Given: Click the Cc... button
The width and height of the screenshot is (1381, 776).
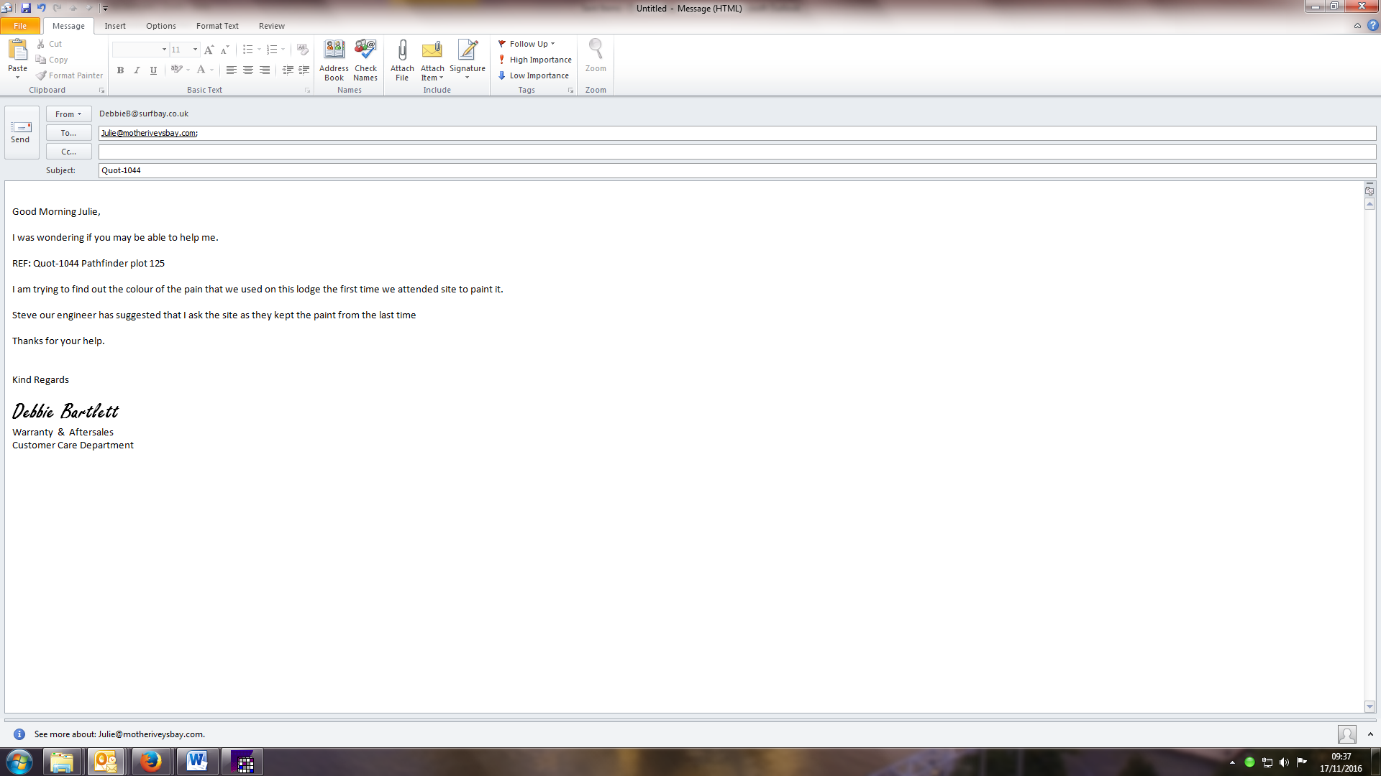Looking at the screenshot, I should tap(68, 152).
